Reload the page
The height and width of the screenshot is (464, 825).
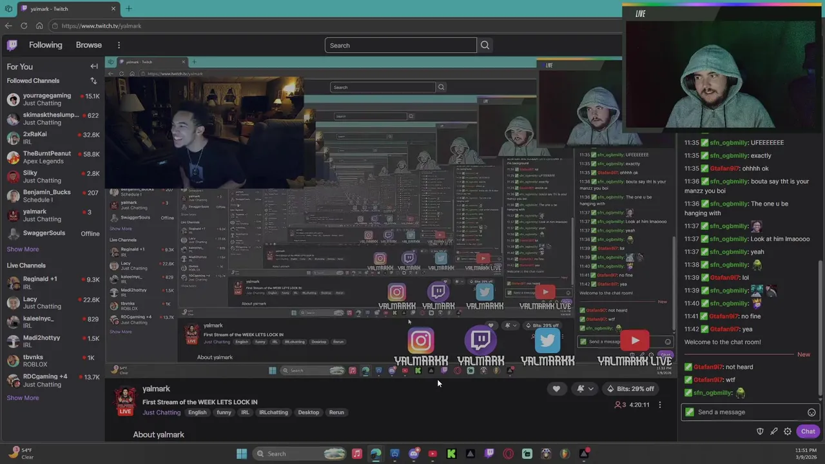(24, 26)
